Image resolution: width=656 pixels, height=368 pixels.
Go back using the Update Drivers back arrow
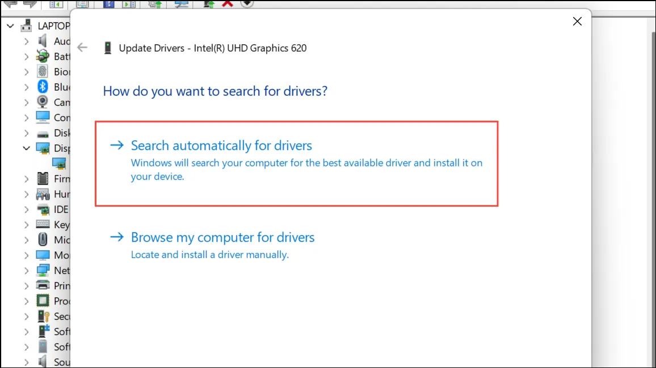click(82, 48)
